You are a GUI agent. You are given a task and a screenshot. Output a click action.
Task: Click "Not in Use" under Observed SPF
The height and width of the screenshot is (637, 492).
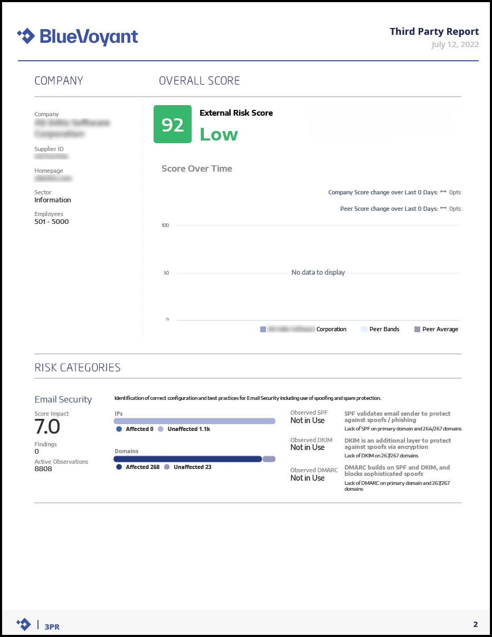(307, 420)
